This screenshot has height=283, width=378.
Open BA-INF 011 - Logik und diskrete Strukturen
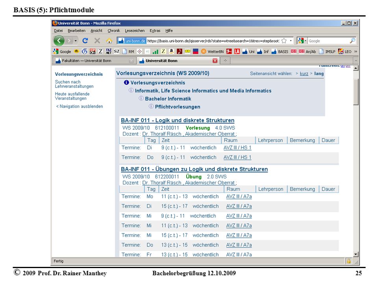178,120
